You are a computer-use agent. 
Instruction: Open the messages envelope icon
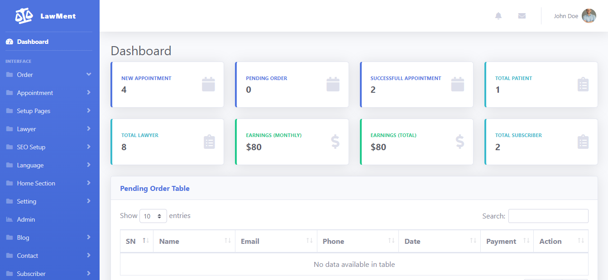click(522, 16)
